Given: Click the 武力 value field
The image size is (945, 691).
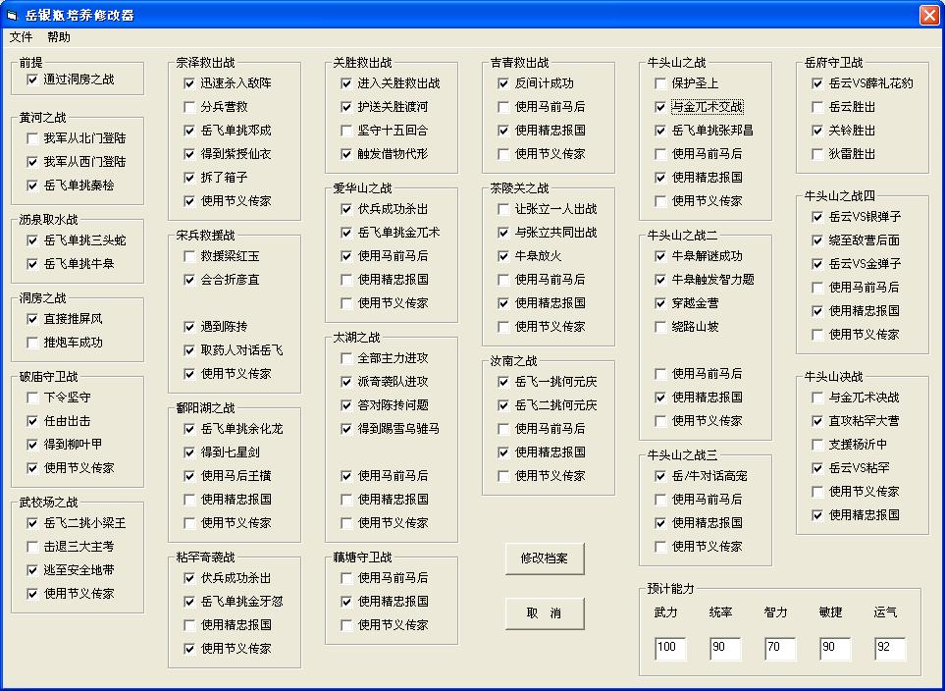Looking at the screenshot, I should pos(670,648).
